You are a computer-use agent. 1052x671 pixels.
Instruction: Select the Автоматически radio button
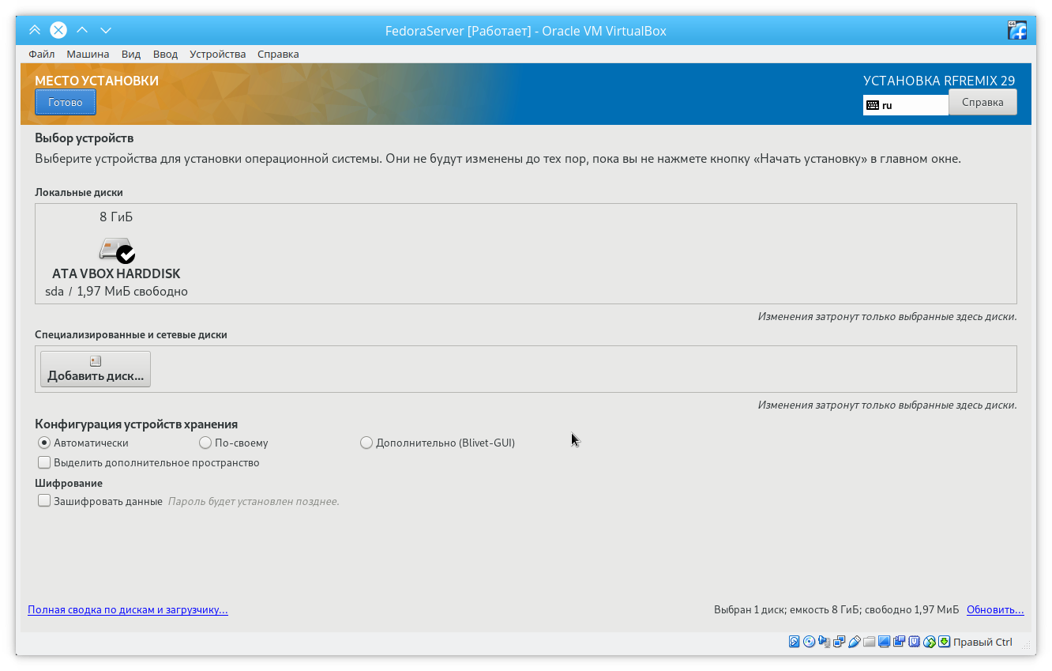[44, 443]
